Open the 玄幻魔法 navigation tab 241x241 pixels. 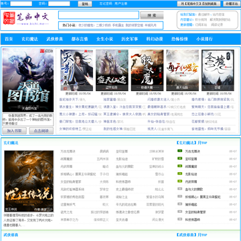pos(29,39)
